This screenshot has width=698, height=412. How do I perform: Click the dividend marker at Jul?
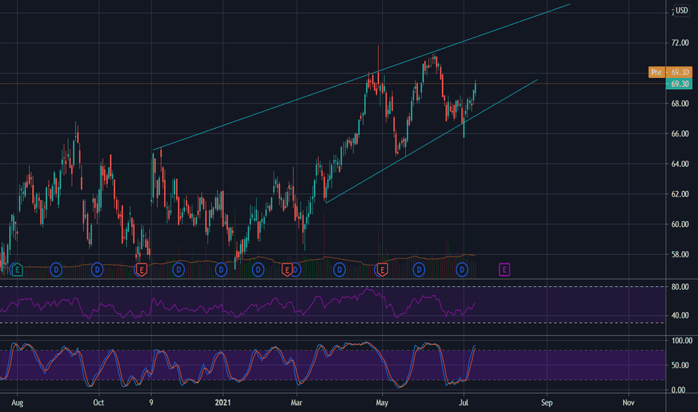click(462, 270)
